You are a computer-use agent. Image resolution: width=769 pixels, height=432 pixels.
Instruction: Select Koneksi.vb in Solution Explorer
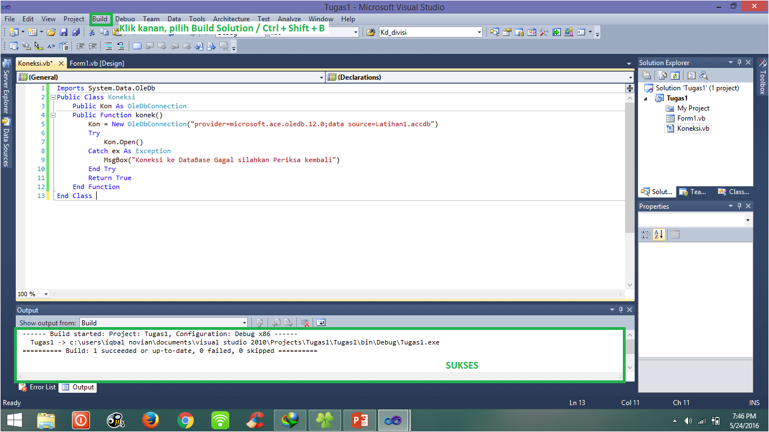pos(691,128)
